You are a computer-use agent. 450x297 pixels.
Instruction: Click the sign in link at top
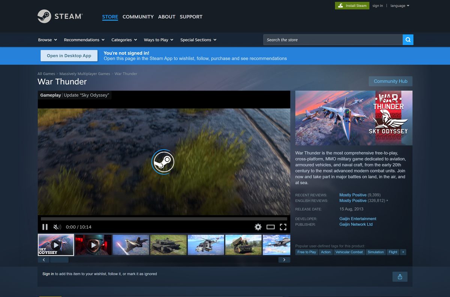[378, 6]
